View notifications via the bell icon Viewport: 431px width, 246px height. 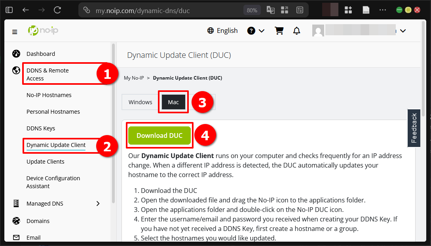tap(297, 31)
